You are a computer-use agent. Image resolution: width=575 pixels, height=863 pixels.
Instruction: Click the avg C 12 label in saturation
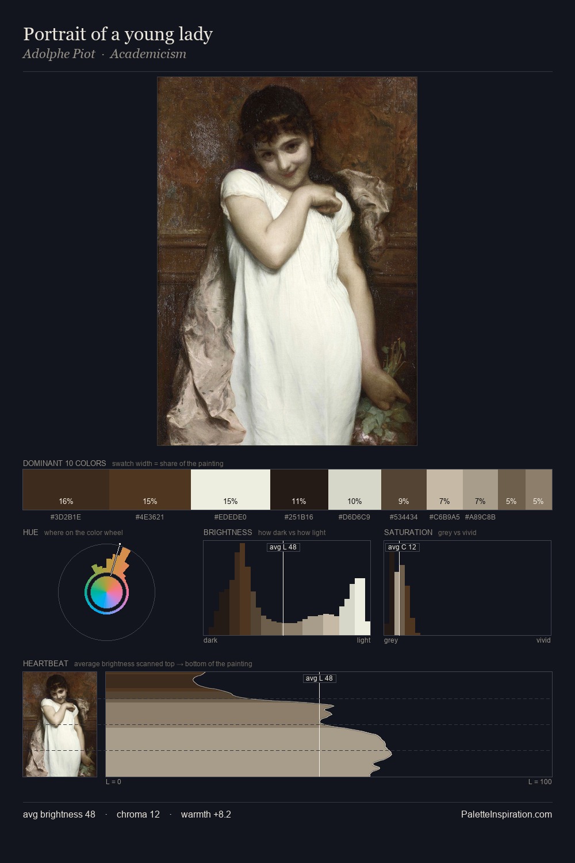[x=402, y=547]
